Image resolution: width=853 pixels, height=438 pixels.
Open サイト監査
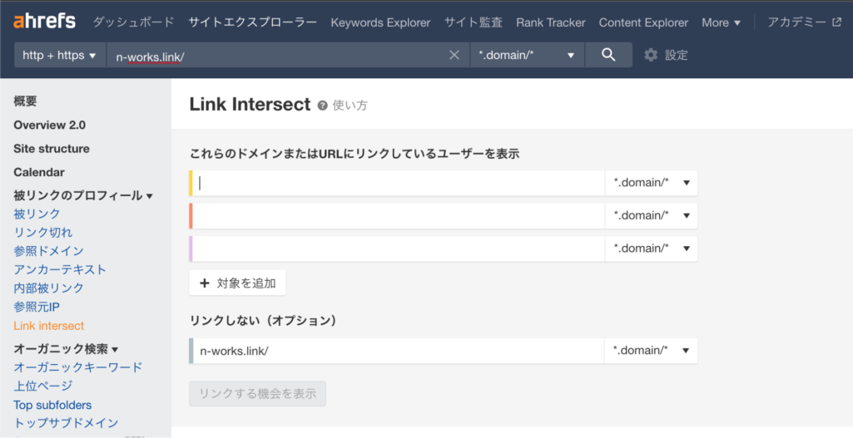474,22
